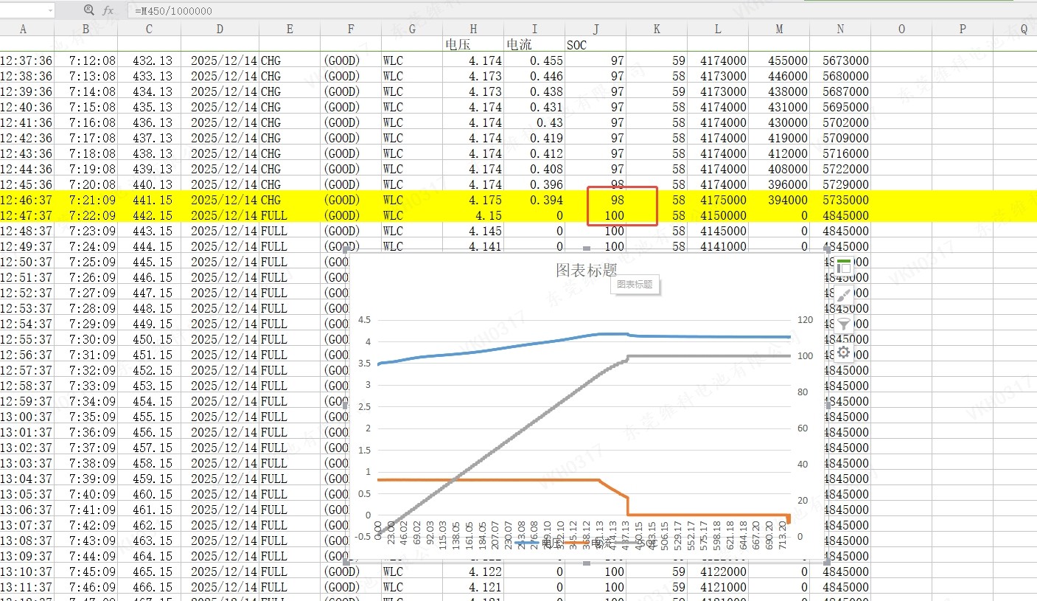Select (GOOD) cell in row 12:42:36

tap(351, 138)
